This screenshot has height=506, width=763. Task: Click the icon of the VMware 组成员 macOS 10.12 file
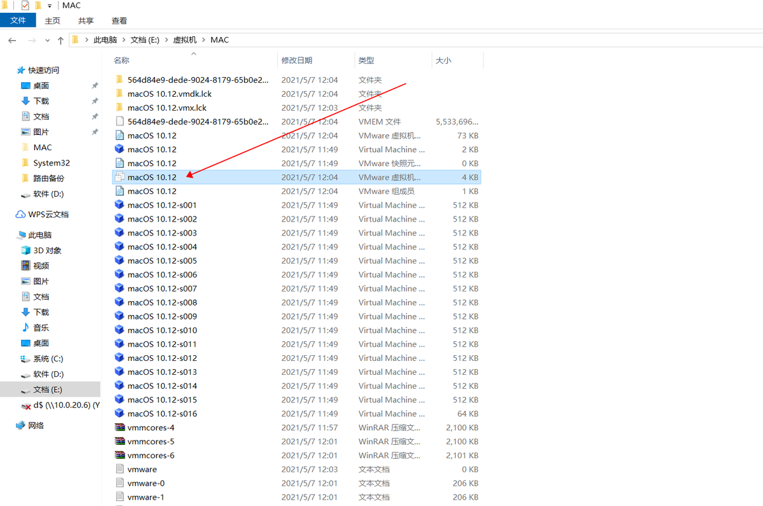coord(119,191)
